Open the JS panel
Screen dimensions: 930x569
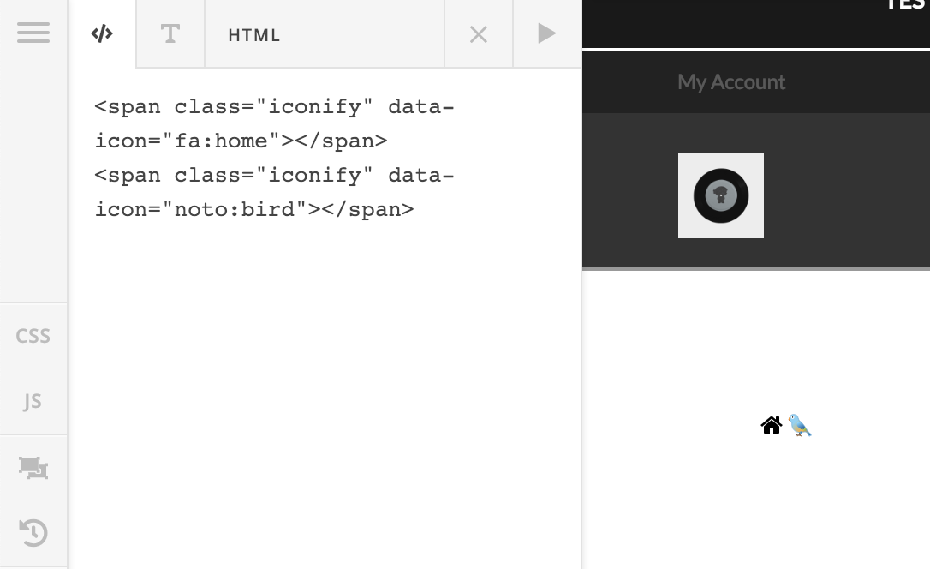click(33, 401)
